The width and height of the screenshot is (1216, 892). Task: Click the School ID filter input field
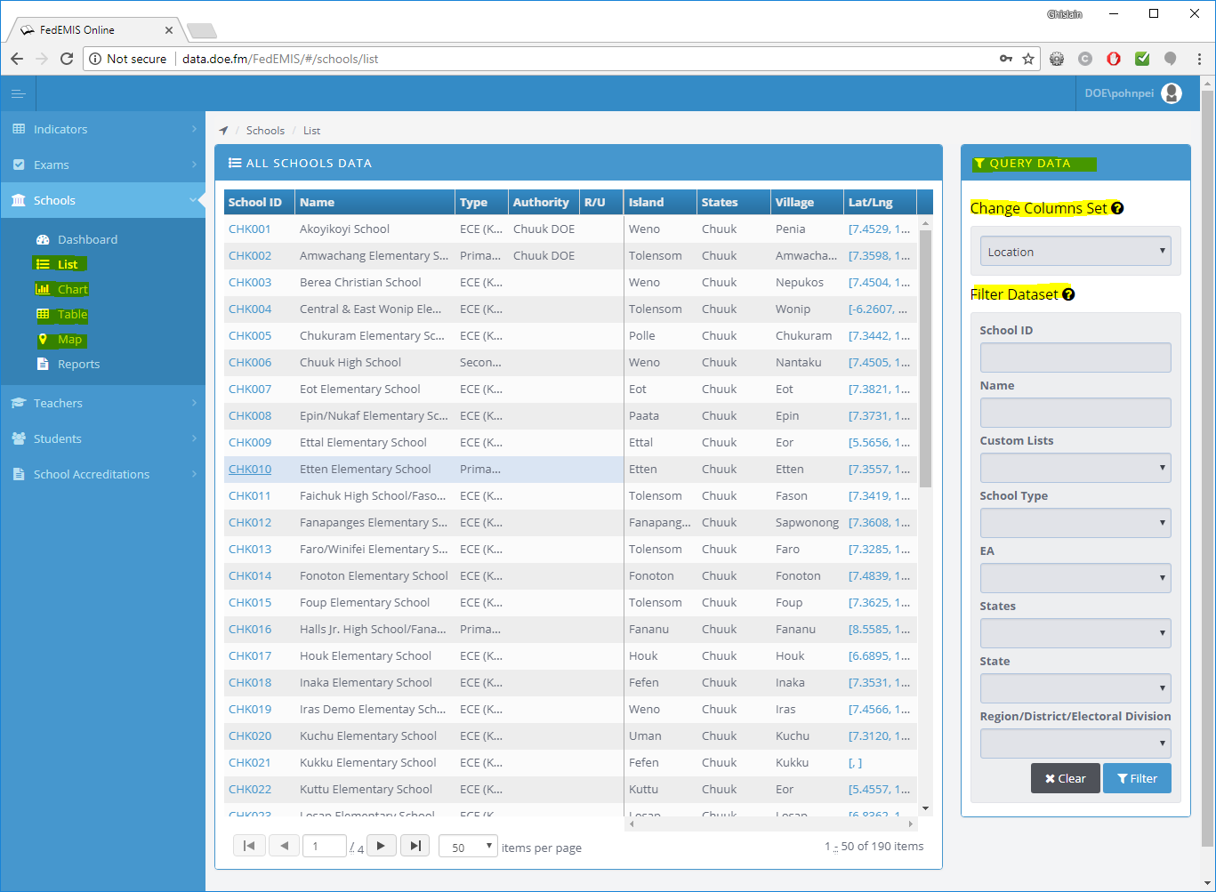(1075, 358)
